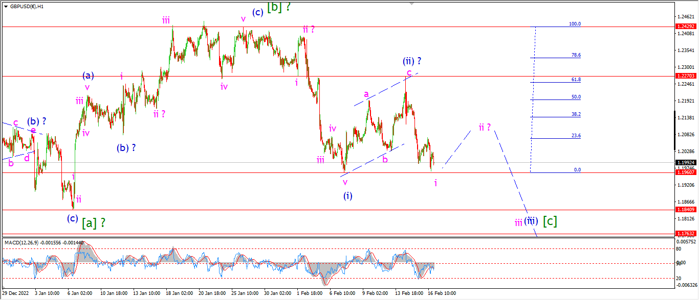Open the GBPUSD chart dropdown arrow

tap(6, 7)
